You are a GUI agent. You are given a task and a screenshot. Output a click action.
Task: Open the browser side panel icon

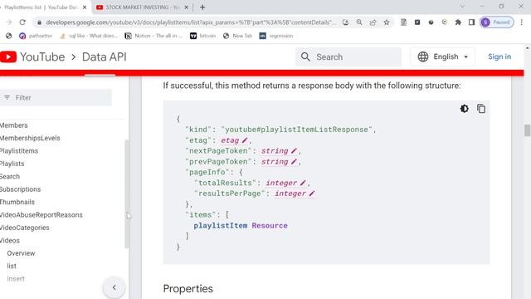(x=471, y=22)
